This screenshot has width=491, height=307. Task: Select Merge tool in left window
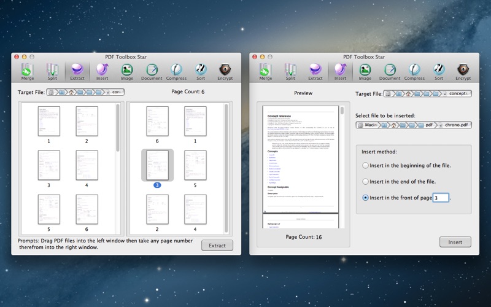(27, 72)
